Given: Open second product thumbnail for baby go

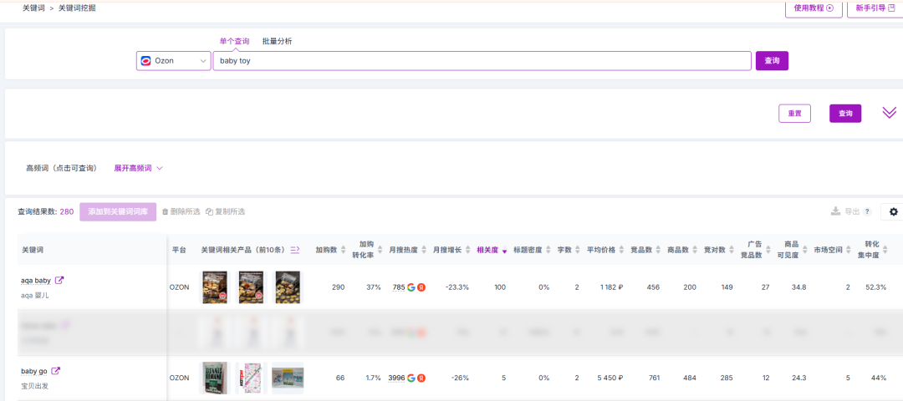Looking at the screenshot, I should [x=252, y=378].
